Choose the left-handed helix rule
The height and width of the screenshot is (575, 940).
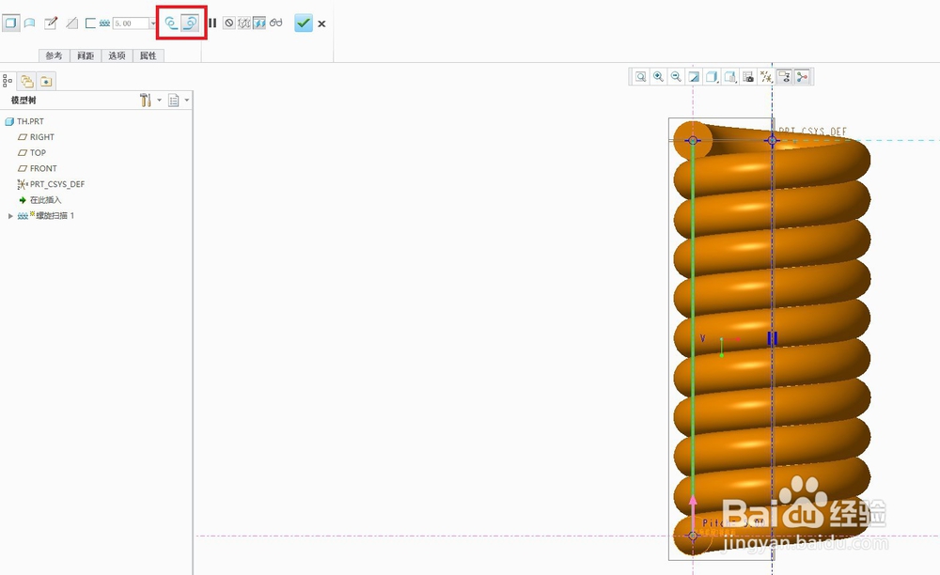(x=171, y=23)
